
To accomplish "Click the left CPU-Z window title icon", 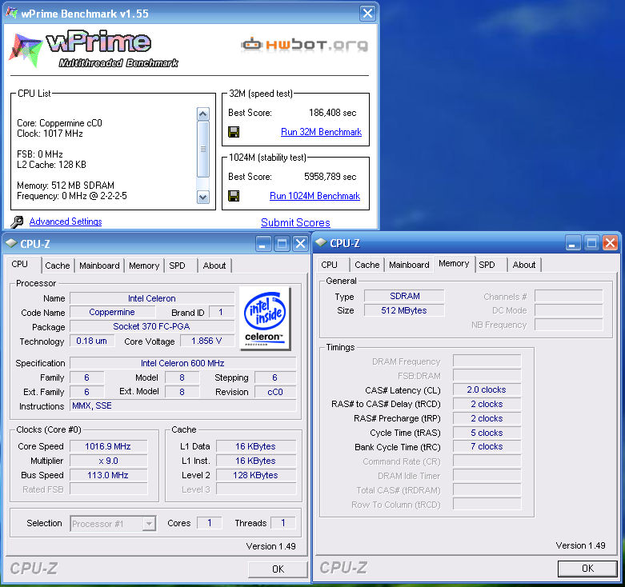I will 11,243.
